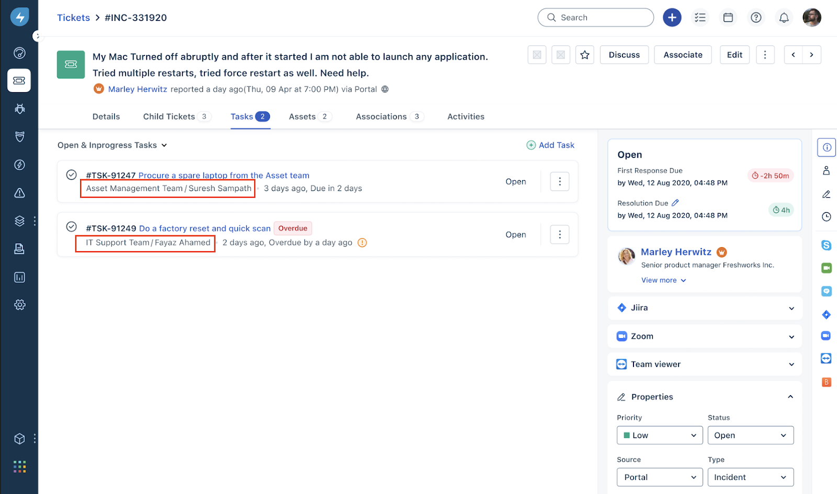Expand the sidebar with the arrow toggle
The image size is (837, 494).
(x=37, y=36)
